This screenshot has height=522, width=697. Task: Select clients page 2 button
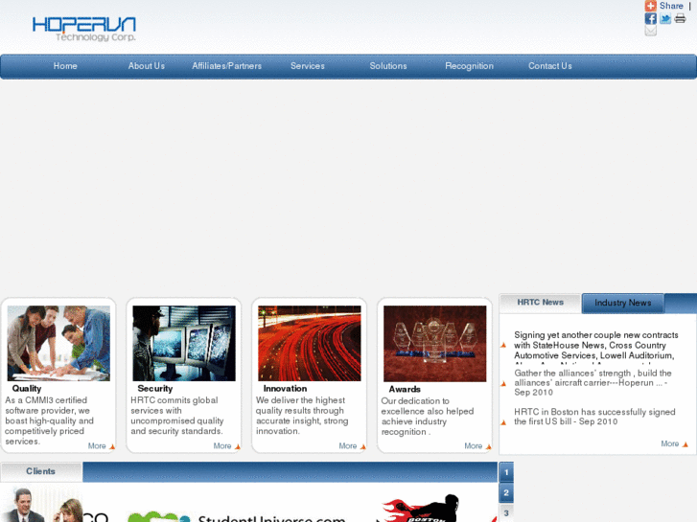click(506, 492)
